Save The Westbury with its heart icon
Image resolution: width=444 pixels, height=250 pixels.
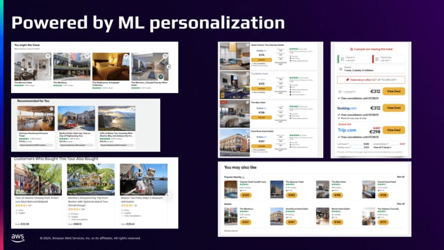tap(86, 56)
